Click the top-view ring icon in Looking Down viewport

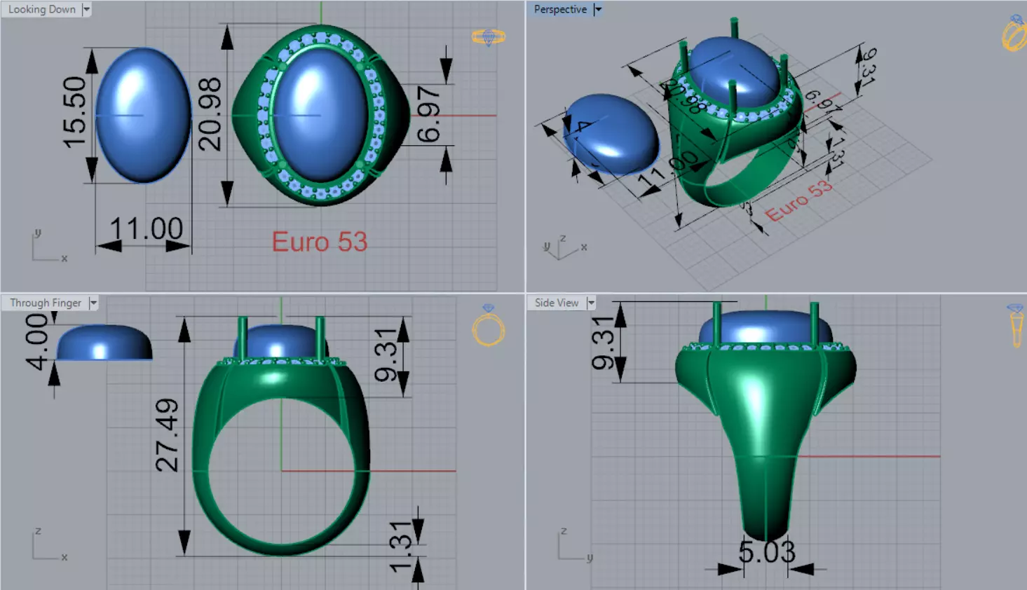(x=489, y=37)
